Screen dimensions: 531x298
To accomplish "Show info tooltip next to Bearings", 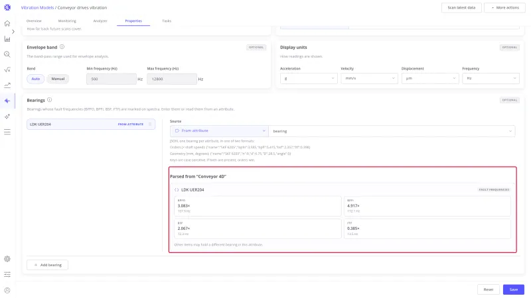I will [49, 100].
